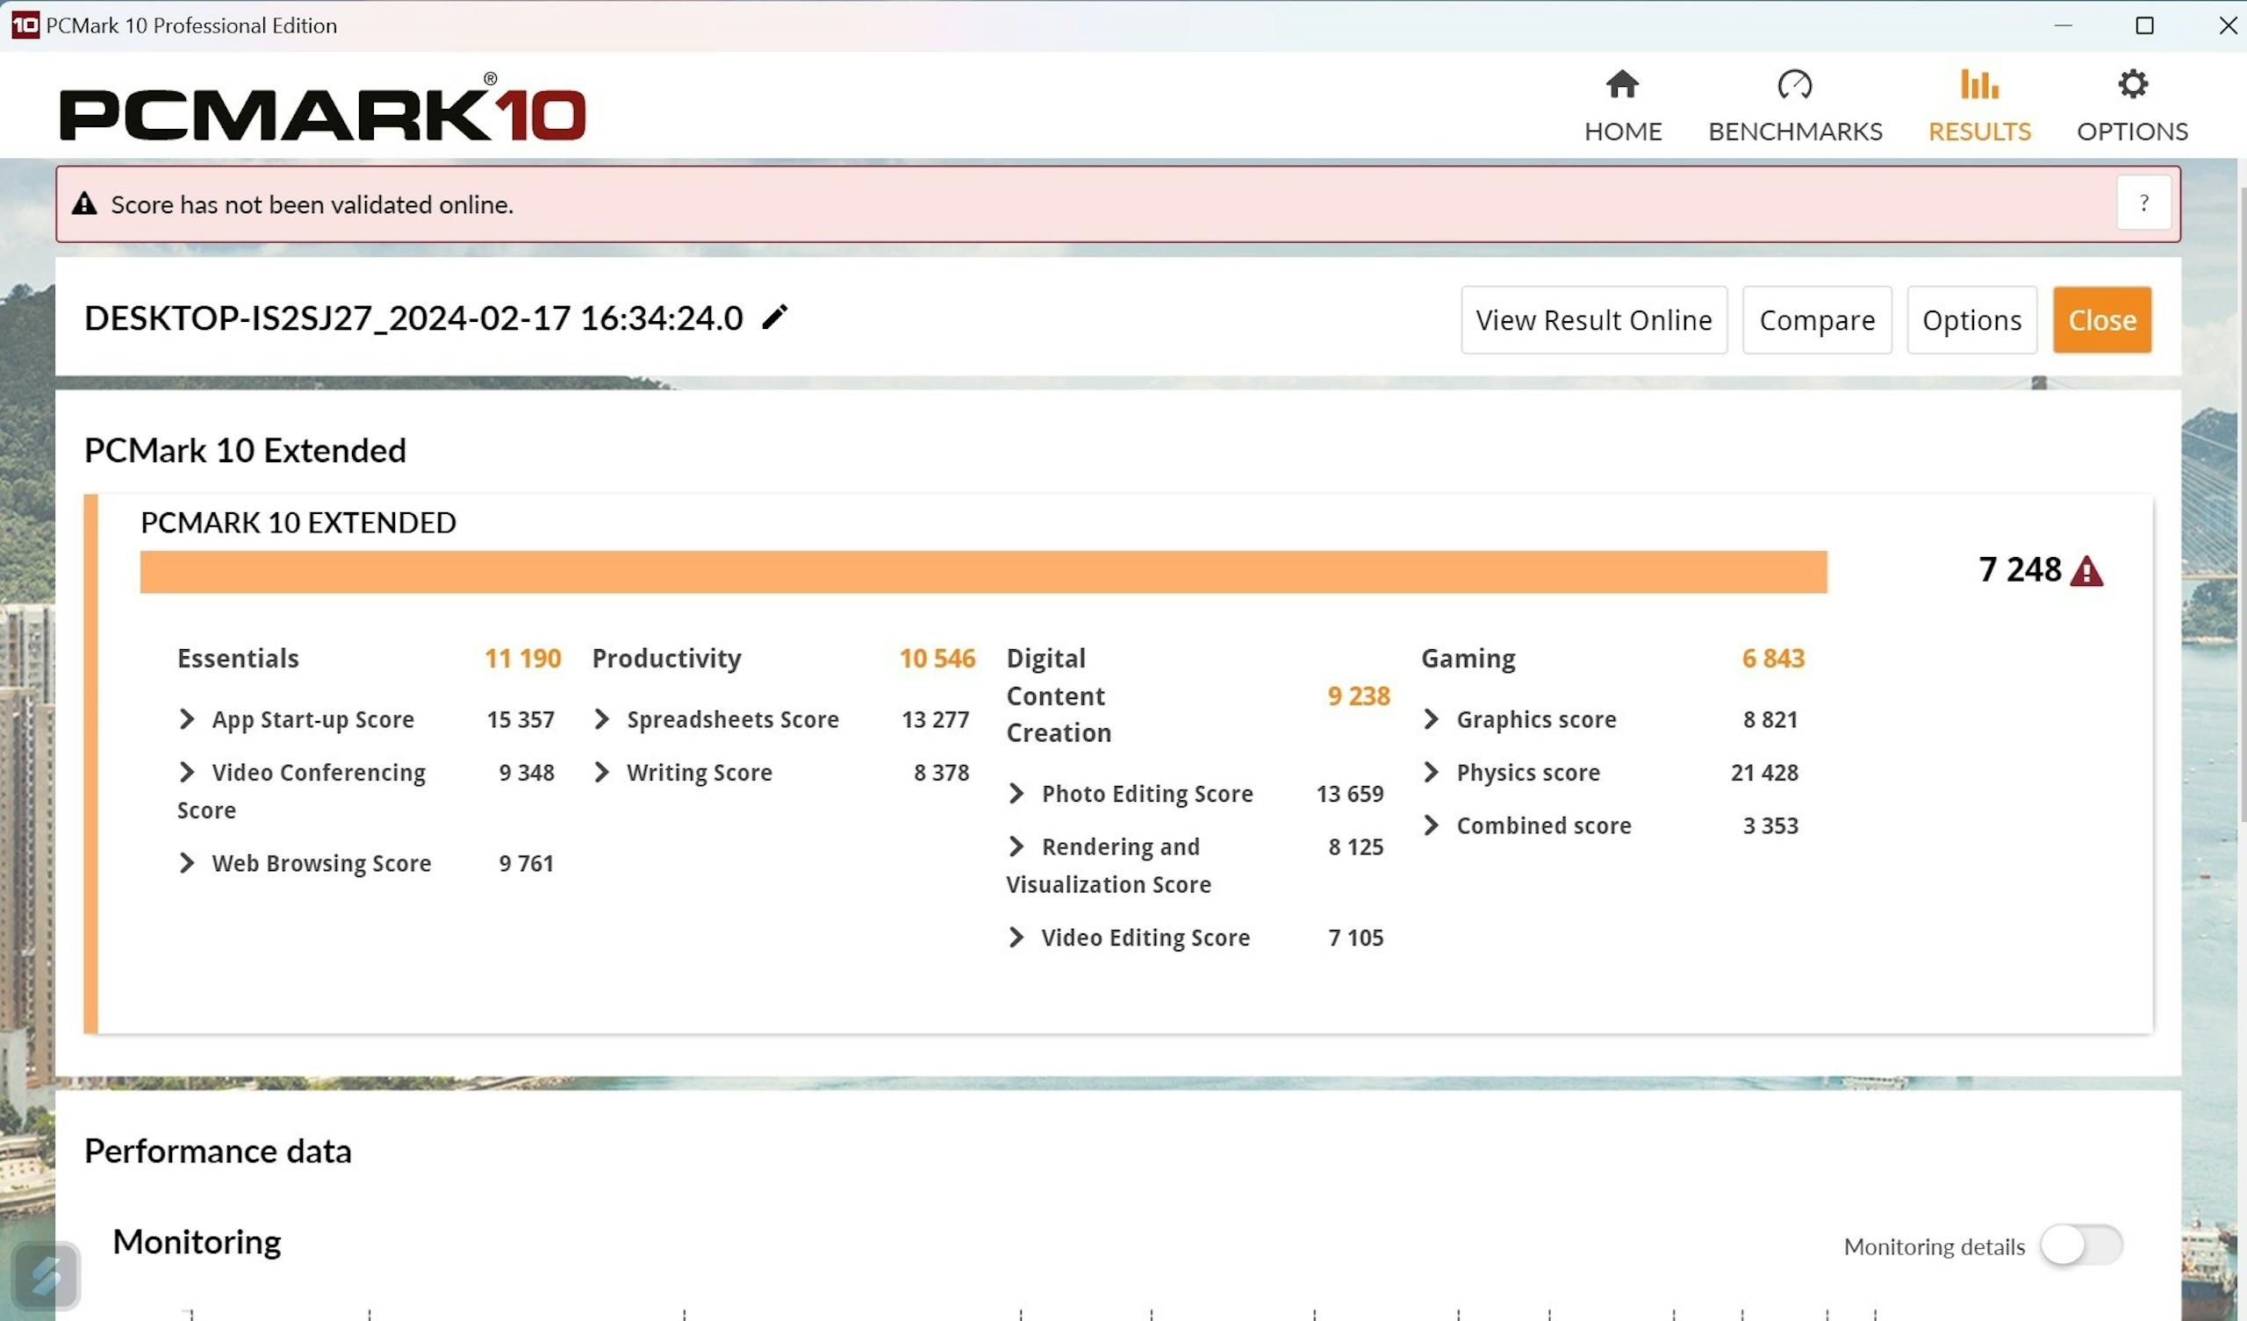Screen dimensions: 2247x1321
Task: Click the Options button beside Compare
Action: pyautogui.click(x=1971, y=320)
